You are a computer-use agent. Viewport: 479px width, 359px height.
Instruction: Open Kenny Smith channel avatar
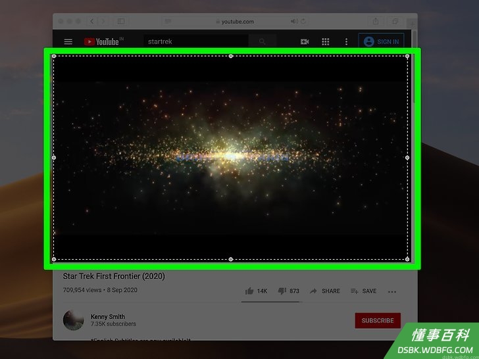pos(73,320)
